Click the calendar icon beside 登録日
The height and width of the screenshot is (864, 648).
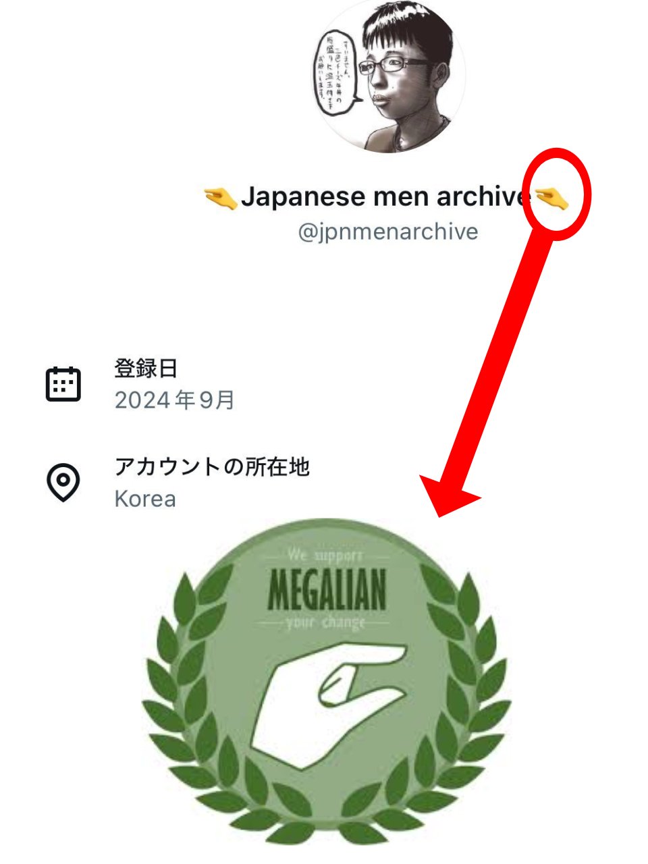pos(63,384)
